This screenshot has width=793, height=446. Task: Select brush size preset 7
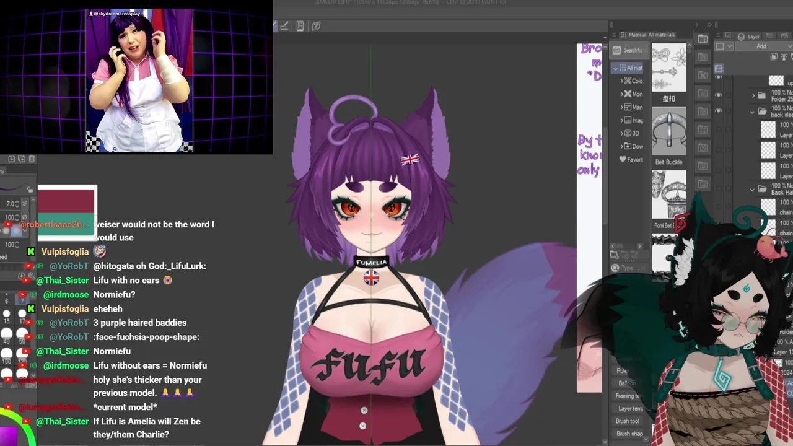click(22, 299)
